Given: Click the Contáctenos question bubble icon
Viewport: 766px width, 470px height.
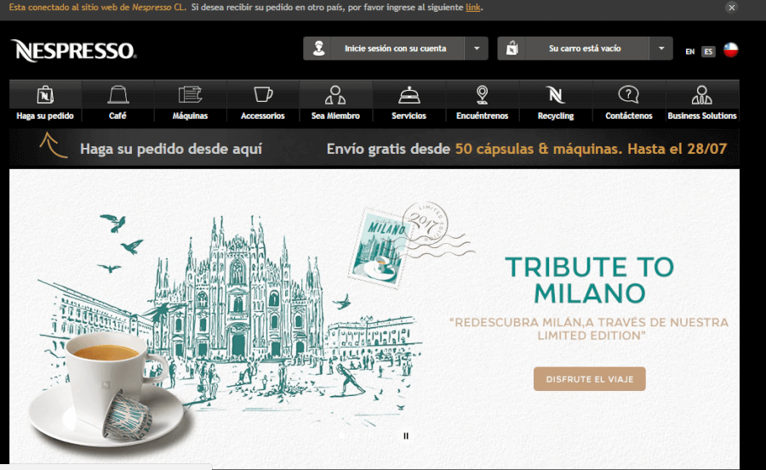Looking at the screenshot, I should tap(628, 94).
